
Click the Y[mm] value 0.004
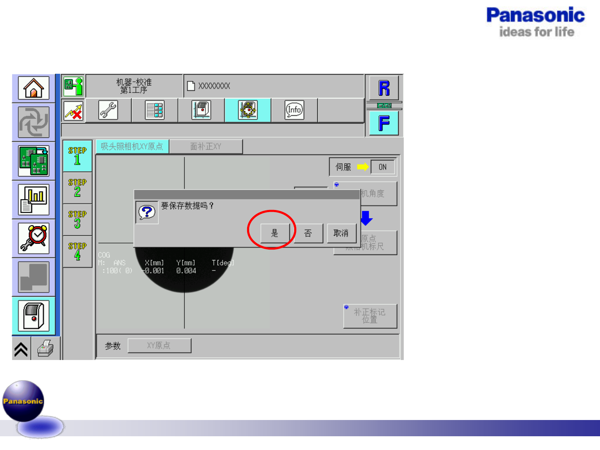click(x=186, y=271)
